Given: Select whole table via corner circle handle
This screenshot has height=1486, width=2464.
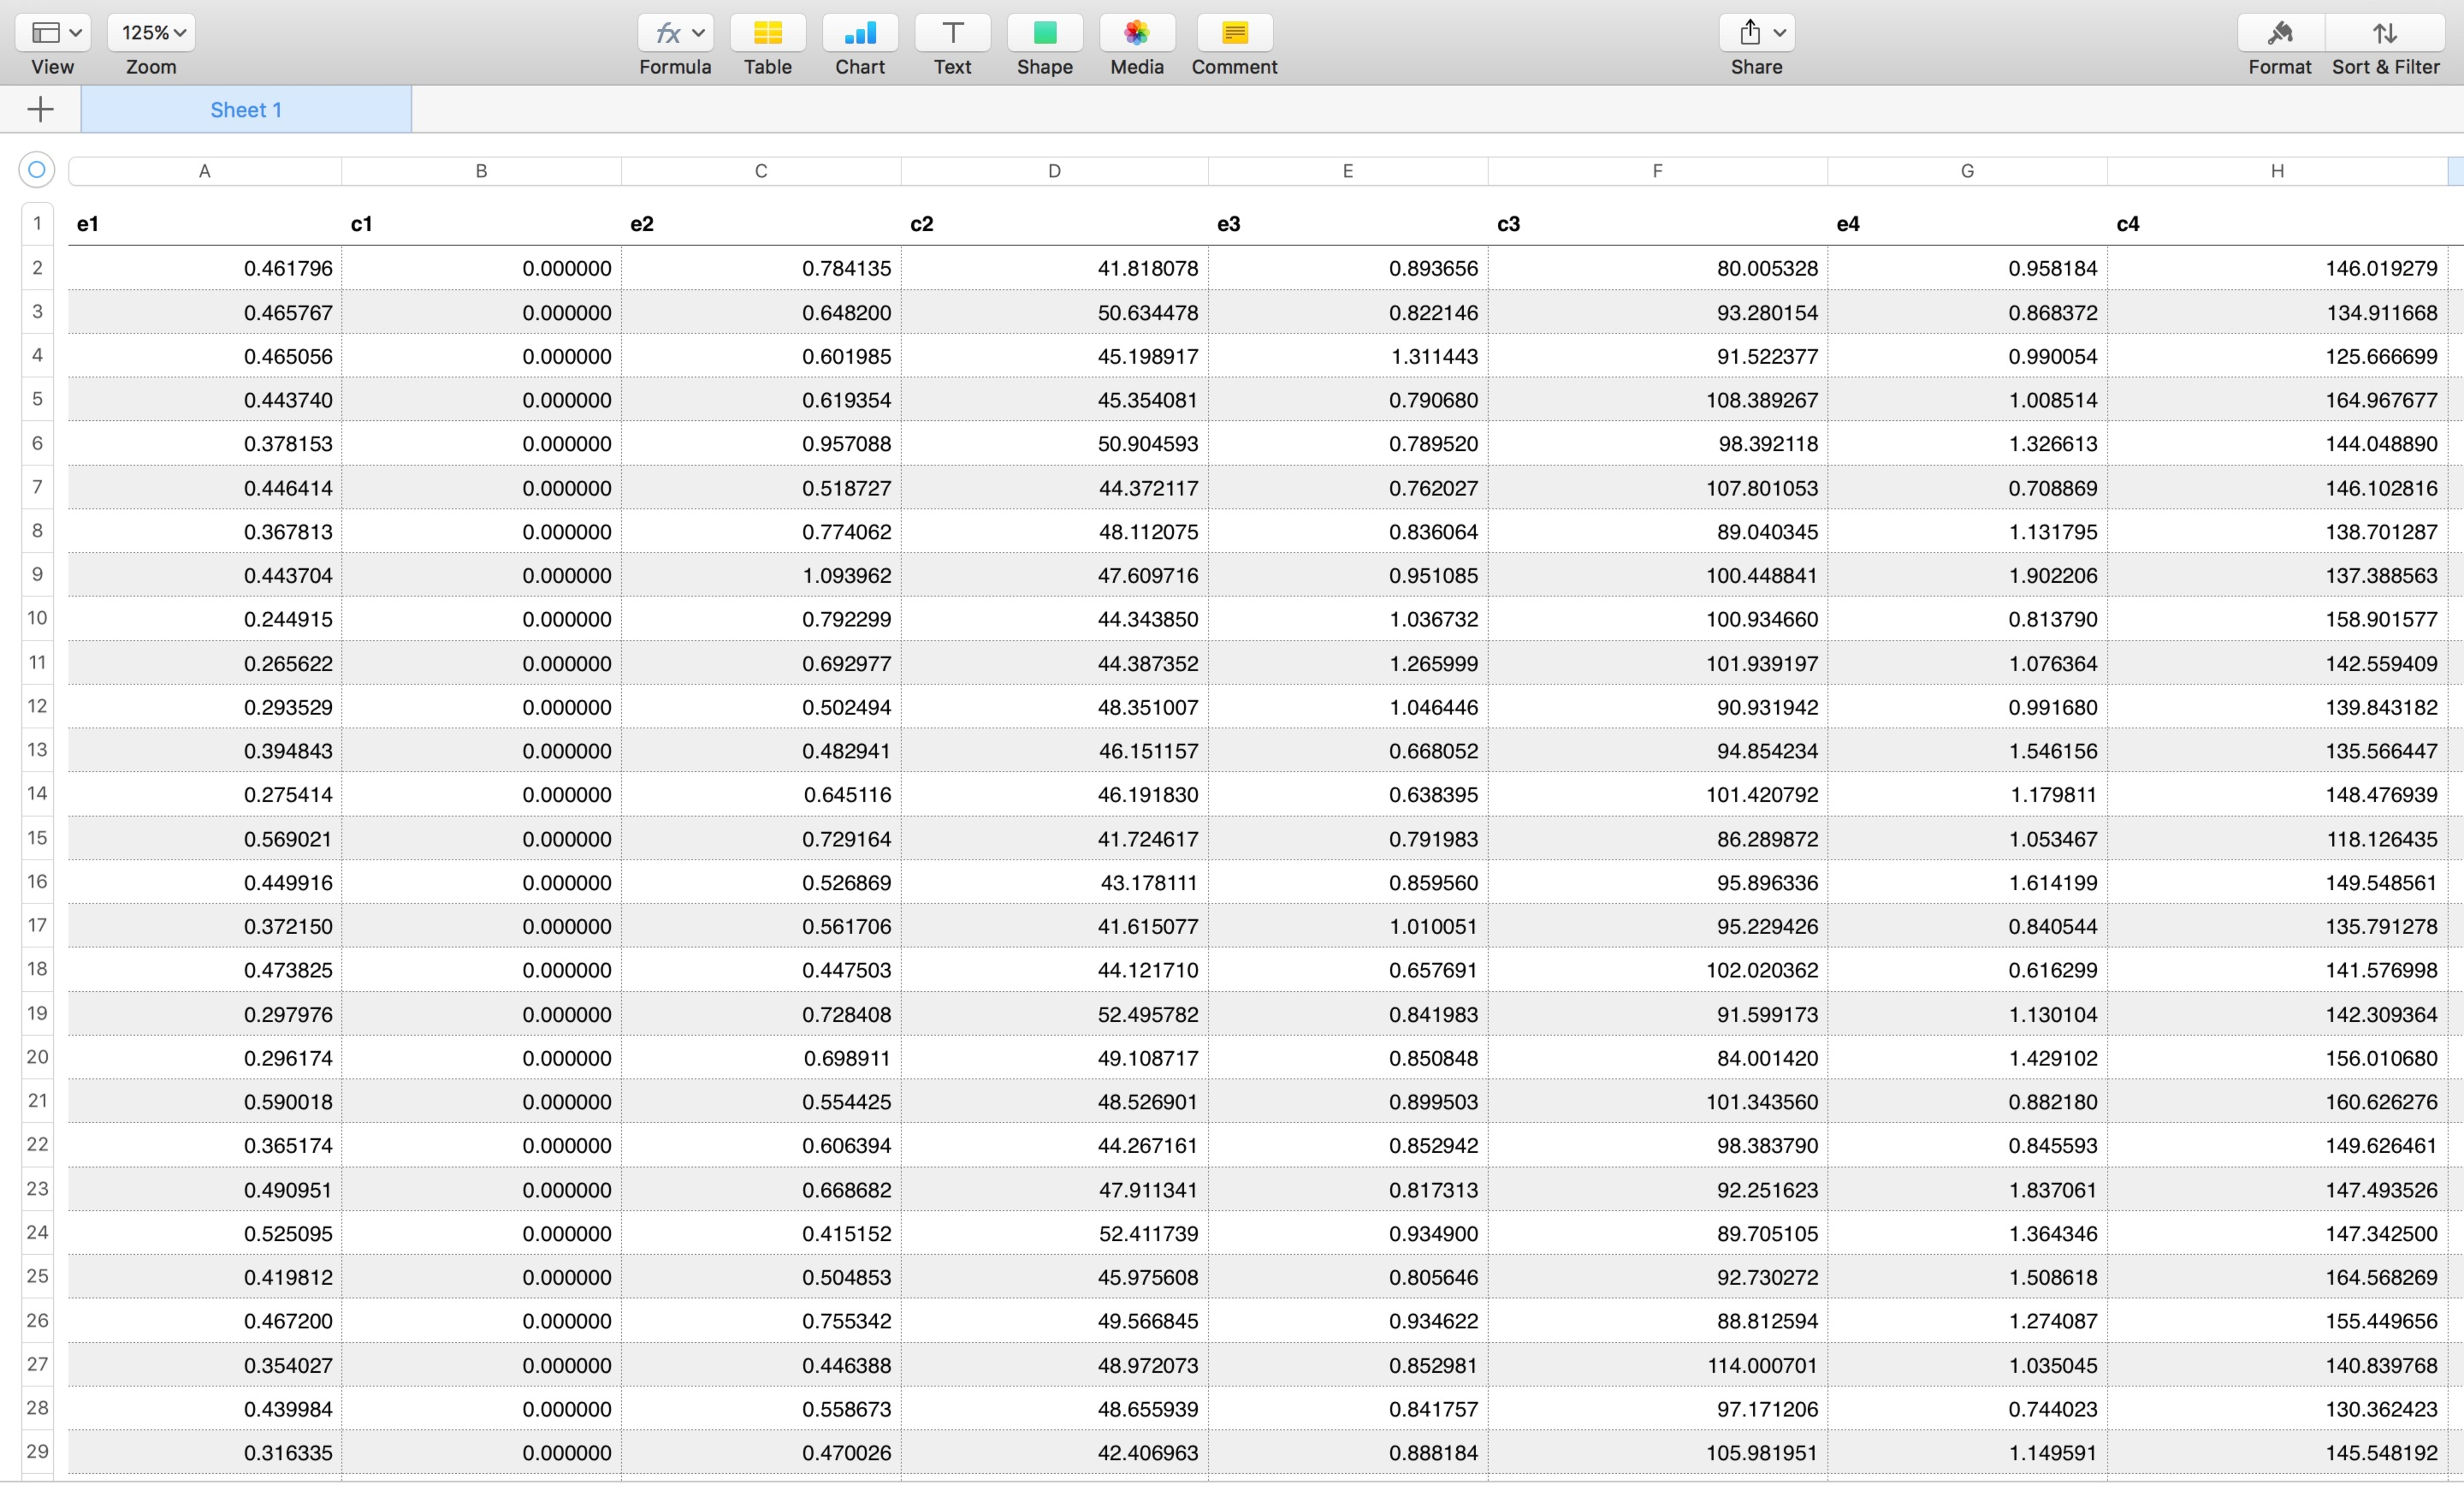Looking at the screenshot, I should (37, 170).
